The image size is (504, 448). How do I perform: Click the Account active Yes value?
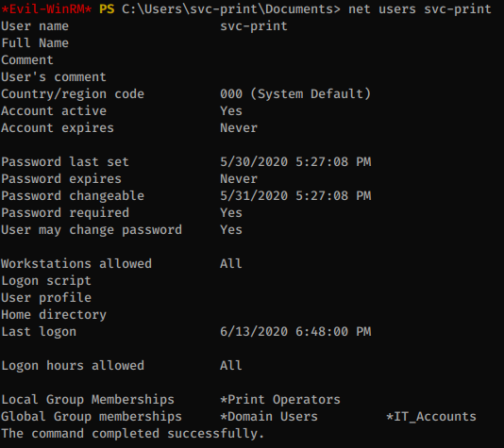tap(231, 110)
